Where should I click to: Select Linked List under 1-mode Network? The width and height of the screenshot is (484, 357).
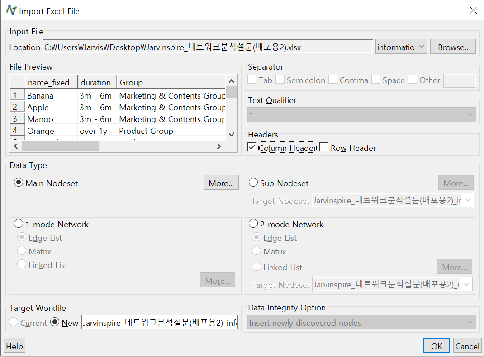point(22,264)
